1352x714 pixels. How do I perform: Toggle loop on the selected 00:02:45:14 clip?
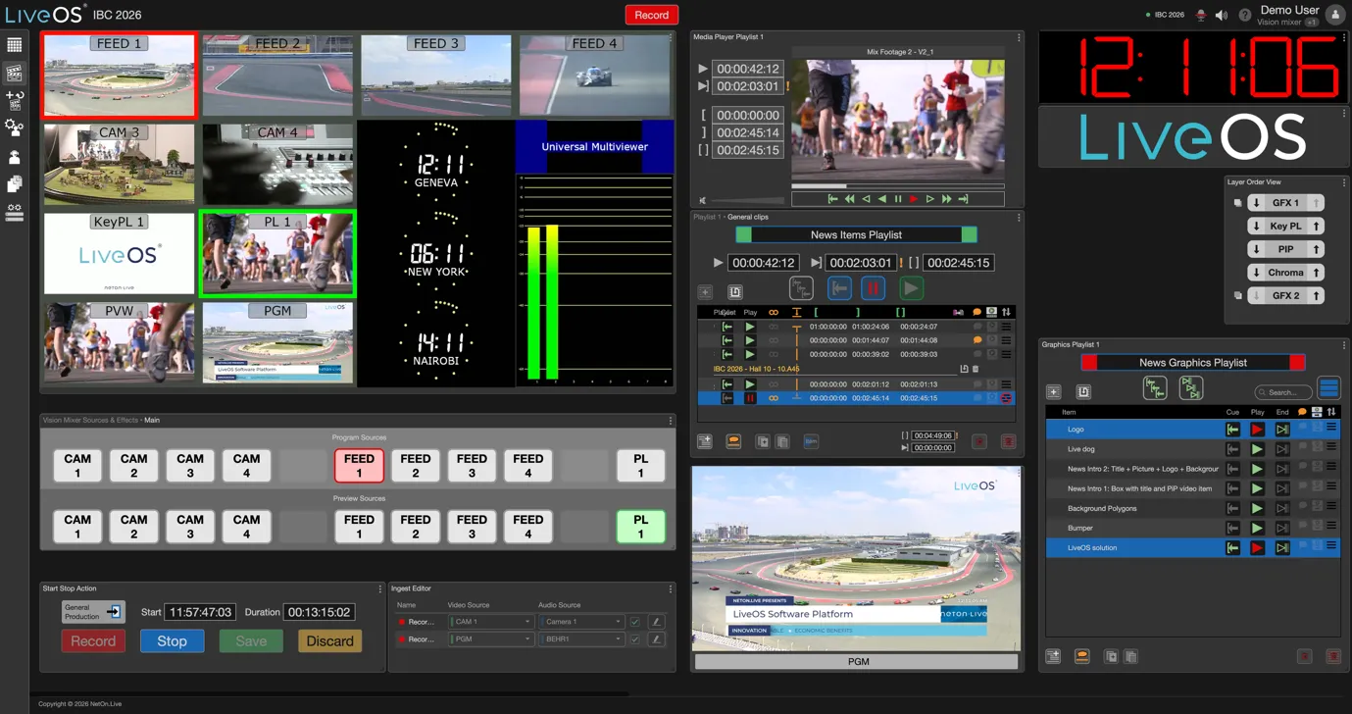click(774, 398)
